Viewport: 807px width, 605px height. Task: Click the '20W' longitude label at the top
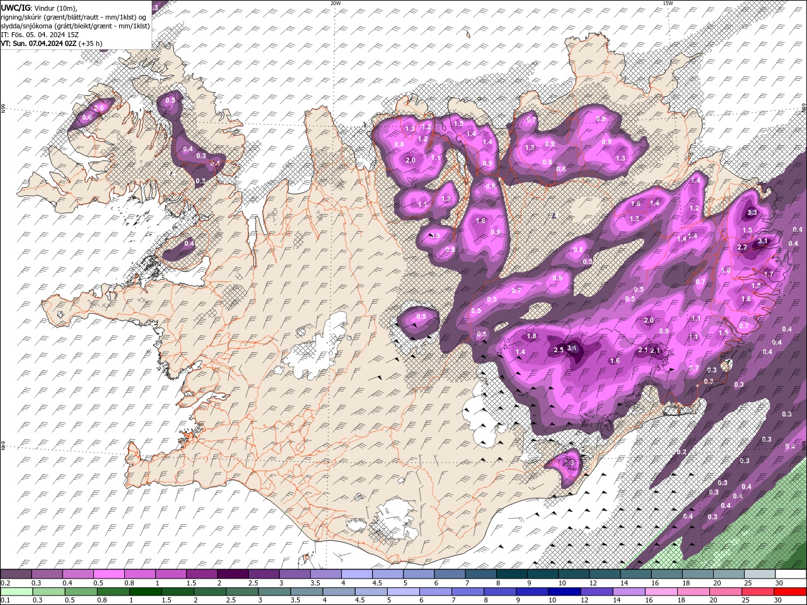click(335, 3)
